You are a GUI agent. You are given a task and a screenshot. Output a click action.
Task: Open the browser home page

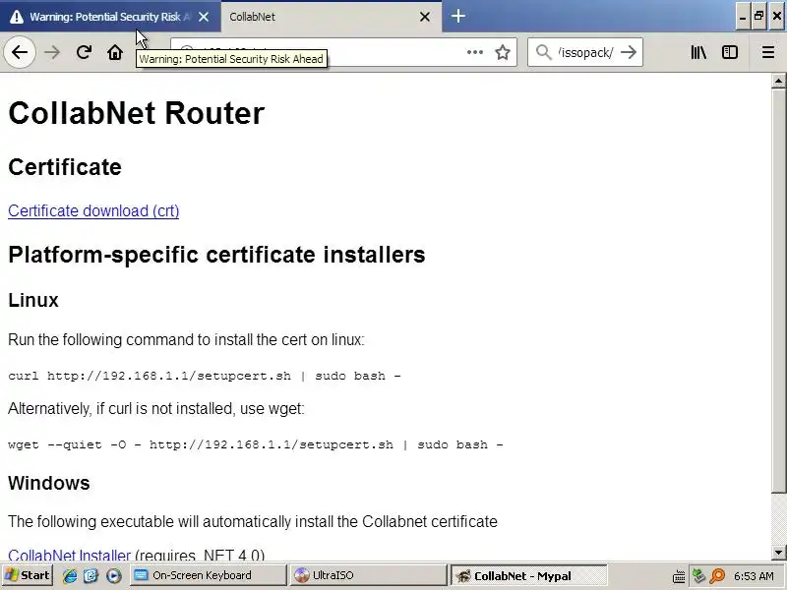[115, 52]
